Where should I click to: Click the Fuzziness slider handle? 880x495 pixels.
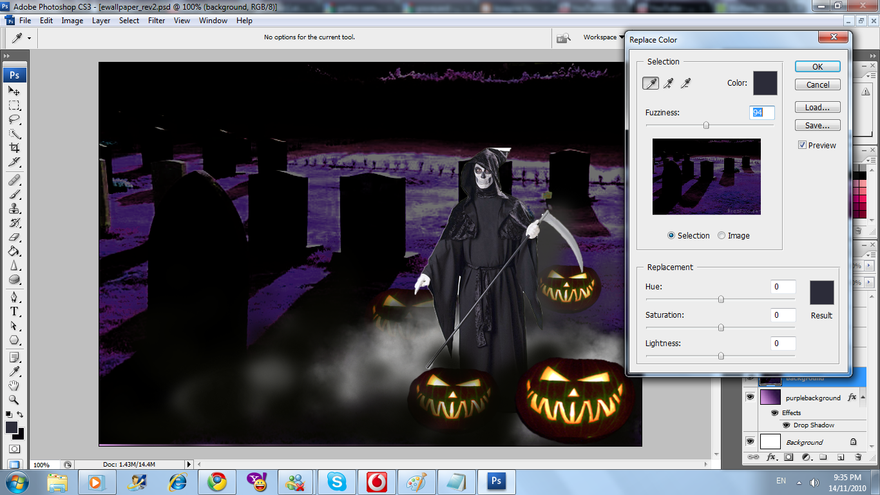(x=706, y=125)
